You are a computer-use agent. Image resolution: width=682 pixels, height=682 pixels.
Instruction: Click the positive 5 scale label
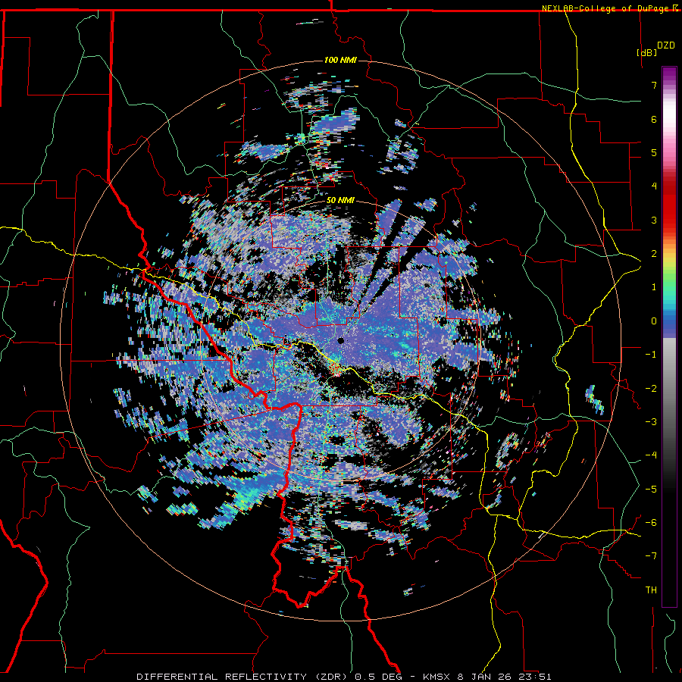click(x=654, y=152)
